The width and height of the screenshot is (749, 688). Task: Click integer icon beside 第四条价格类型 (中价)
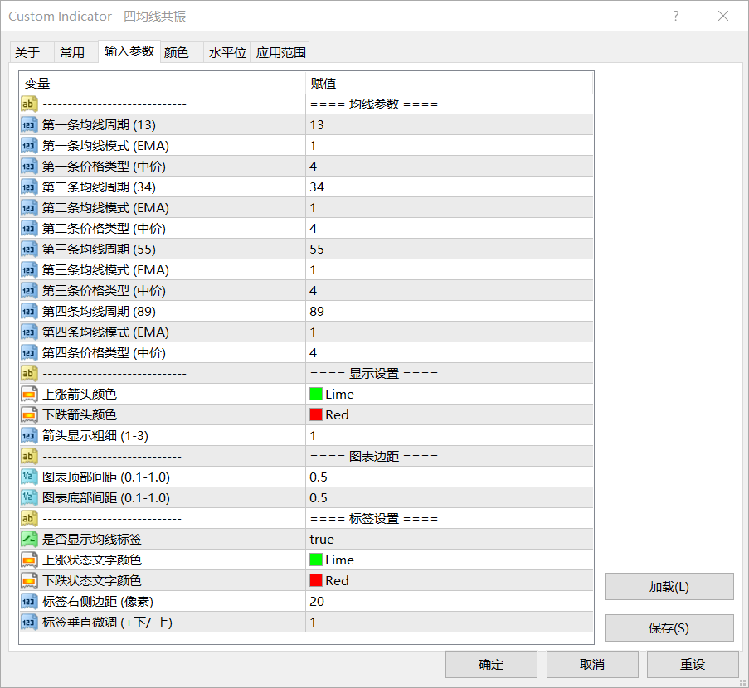(x=29, y=353)
